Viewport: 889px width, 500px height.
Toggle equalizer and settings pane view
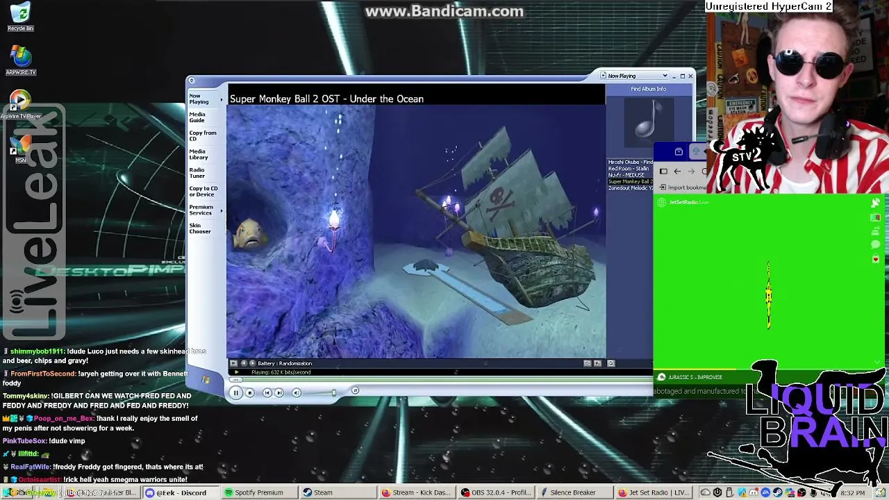click(x=588, y=363)
